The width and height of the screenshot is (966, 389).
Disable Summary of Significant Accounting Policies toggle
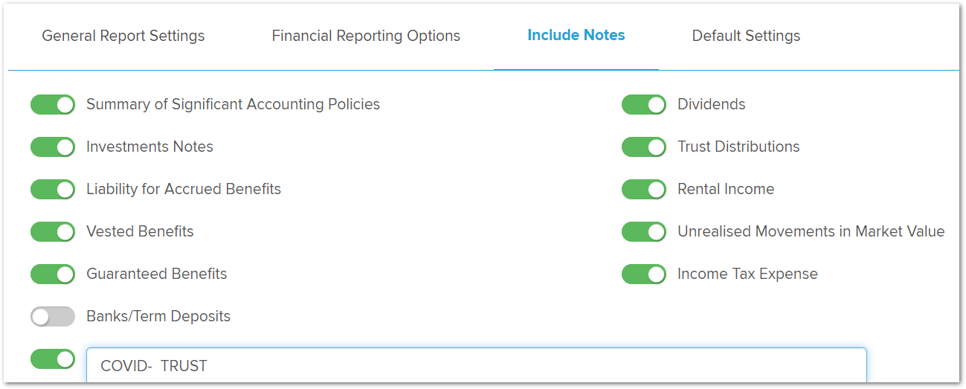[53, 105]
